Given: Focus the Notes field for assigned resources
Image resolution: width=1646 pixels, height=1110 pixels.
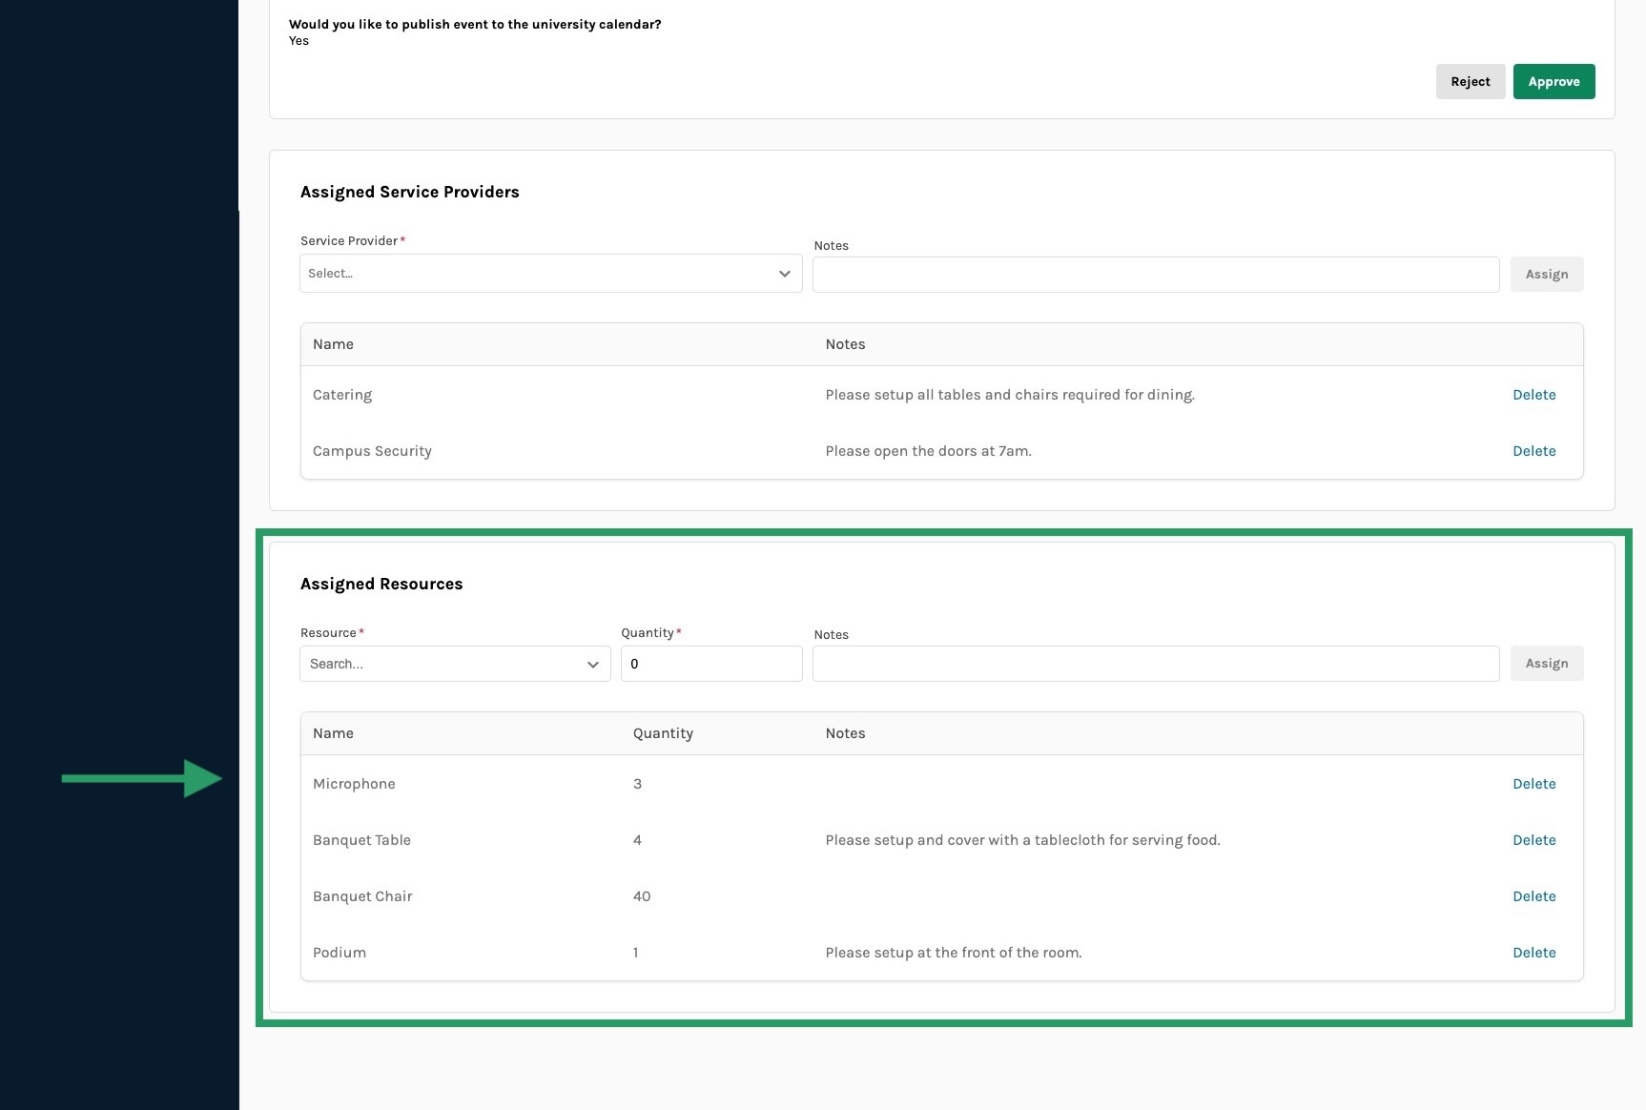Looking at the screenshot, I should 1155,664.
